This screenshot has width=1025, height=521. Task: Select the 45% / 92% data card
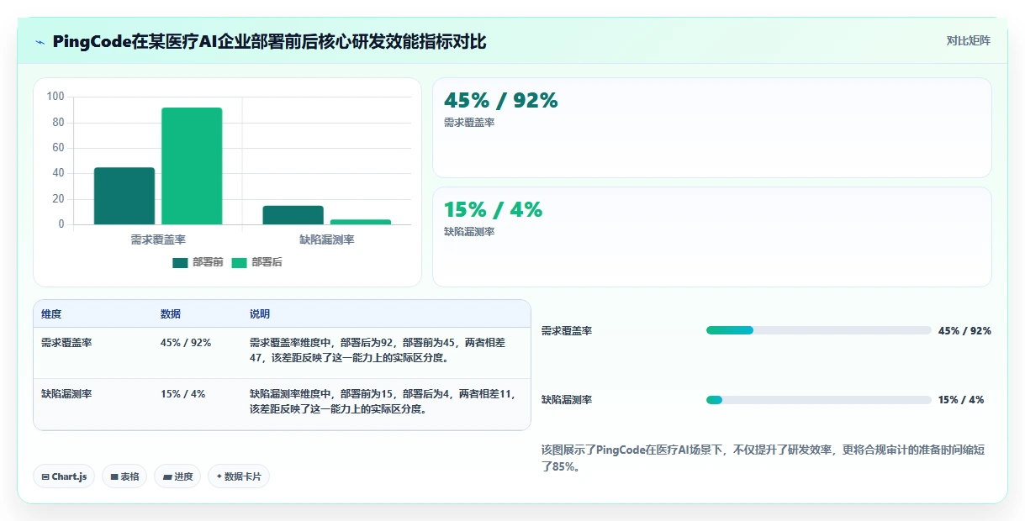[x=712, y=128]
